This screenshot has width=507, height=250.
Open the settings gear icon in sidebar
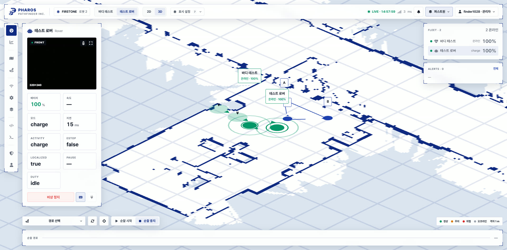click(x=11, y=98)
